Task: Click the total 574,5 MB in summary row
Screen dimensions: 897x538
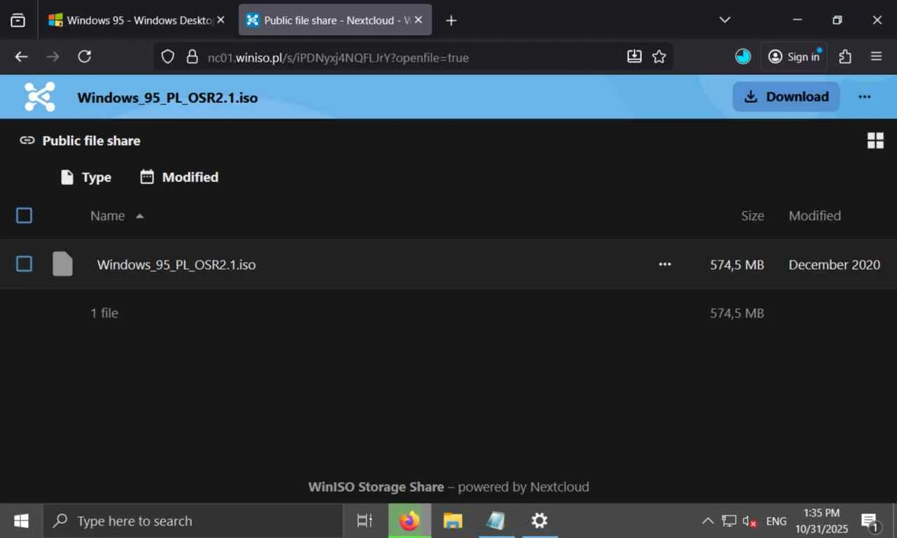Action: point(737,313)
